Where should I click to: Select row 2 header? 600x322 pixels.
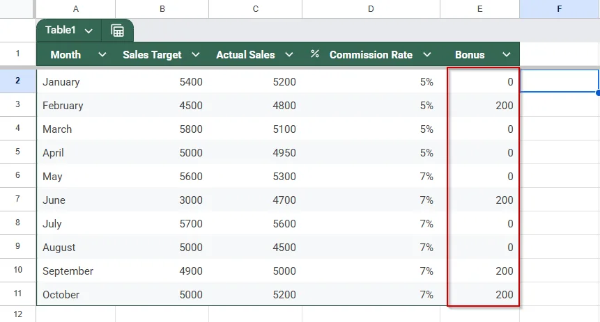tap(17, 81)
